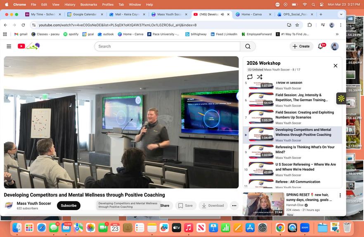364x237 pixels.
Task: Open the three-dot menu for the SPRING RESET video
Action: pyautogui.click(x=340, y=195)
